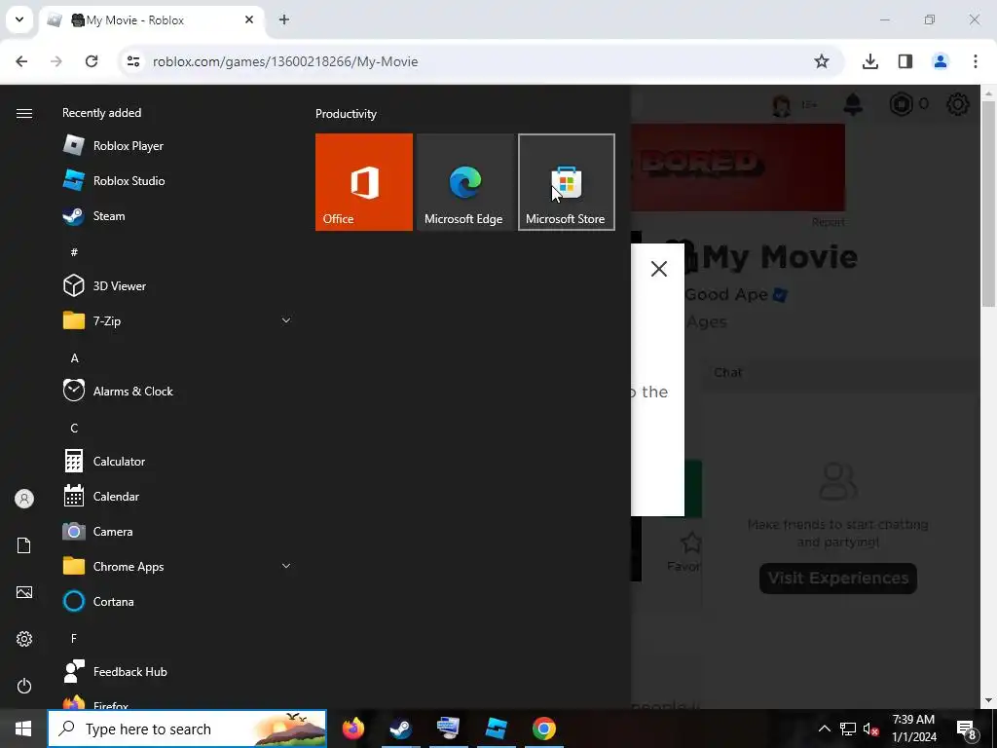Open user account icon in Start sidebar
This screenshot has height=748, width=997.
(x=24, y=499)
